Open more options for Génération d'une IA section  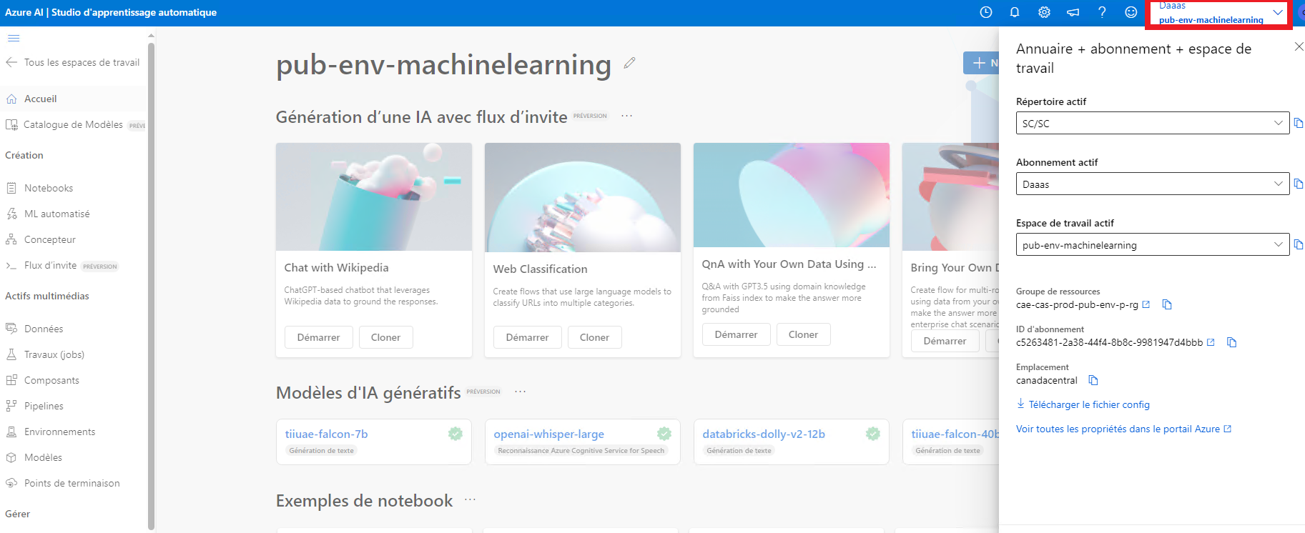626,116
